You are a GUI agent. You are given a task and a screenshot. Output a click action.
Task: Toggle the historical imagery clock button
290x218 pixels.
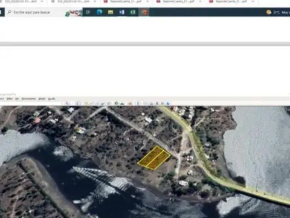[117, 103]
